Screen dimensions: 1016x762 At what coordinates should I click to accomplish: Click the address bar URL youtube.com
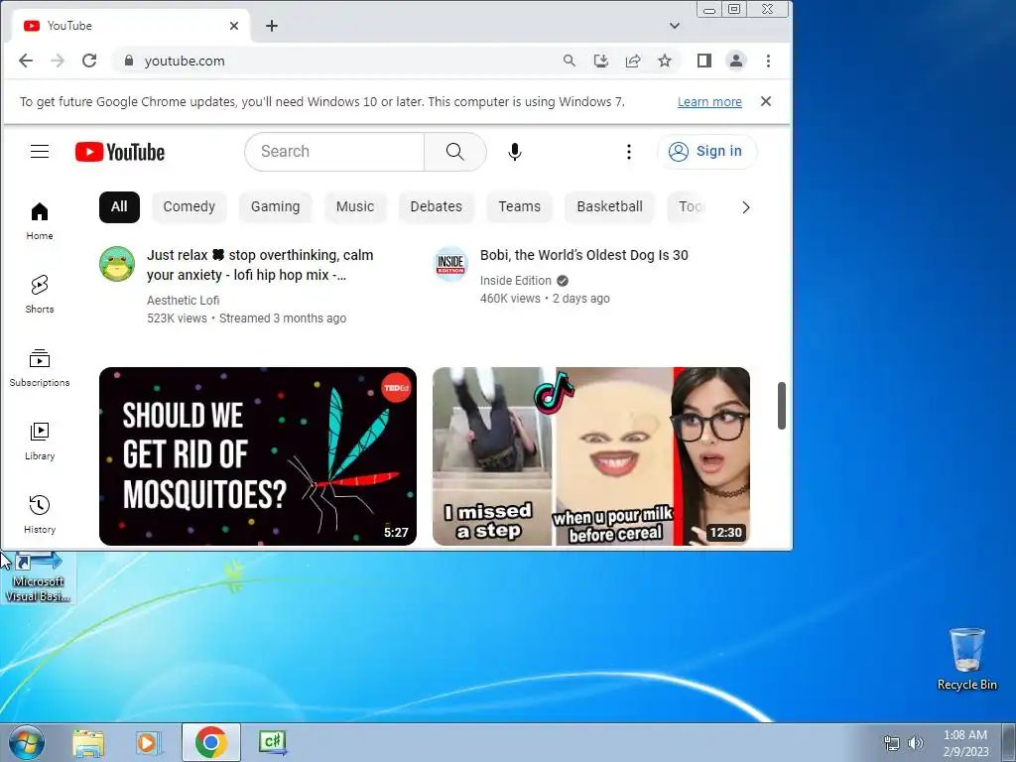(185, 61)
